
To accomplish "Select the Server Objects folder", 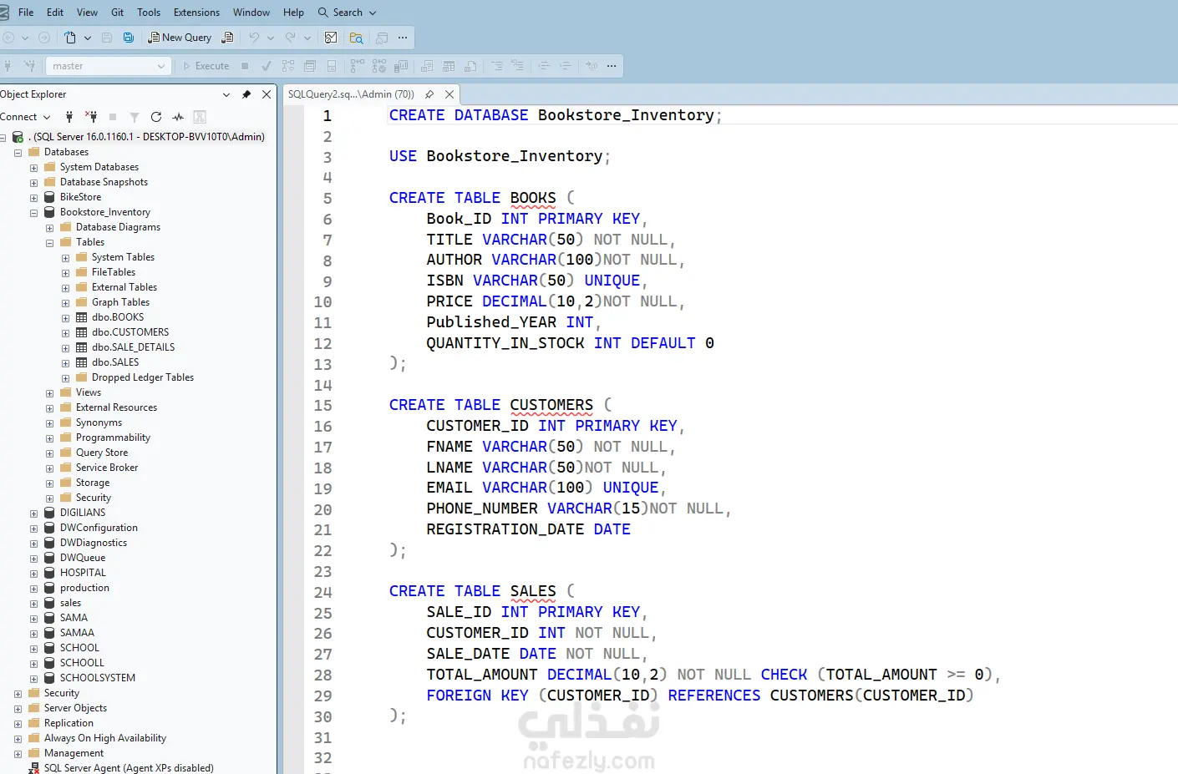I will click(75, 708).
